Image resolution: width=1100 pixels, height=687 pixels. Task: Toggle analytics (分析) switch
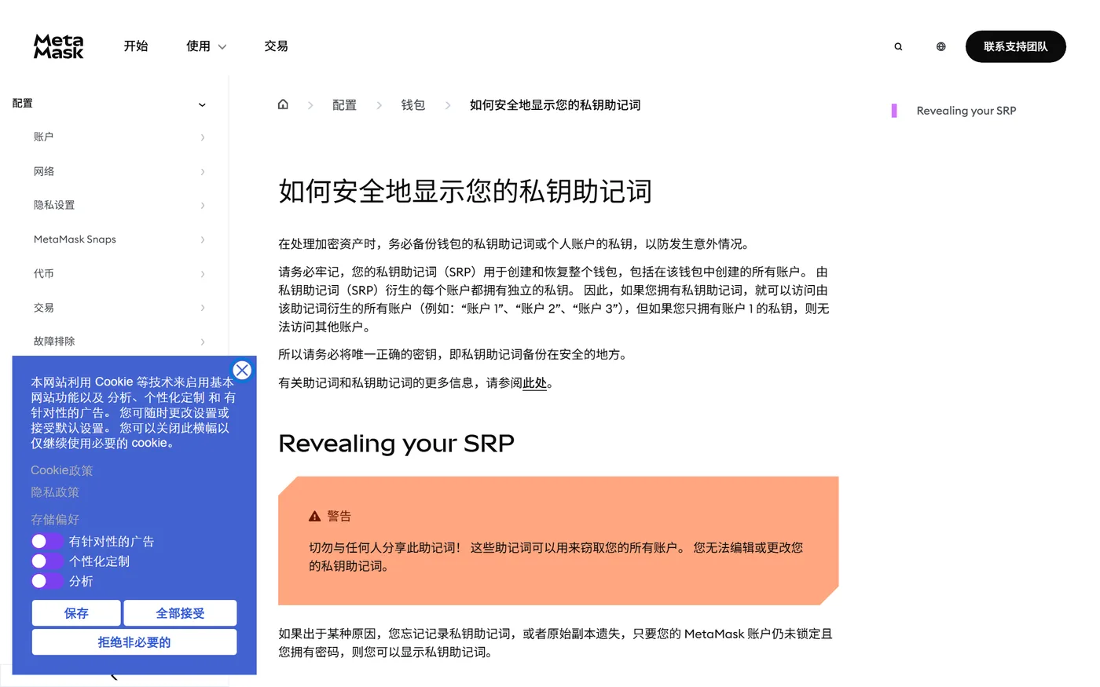point(47,581)
